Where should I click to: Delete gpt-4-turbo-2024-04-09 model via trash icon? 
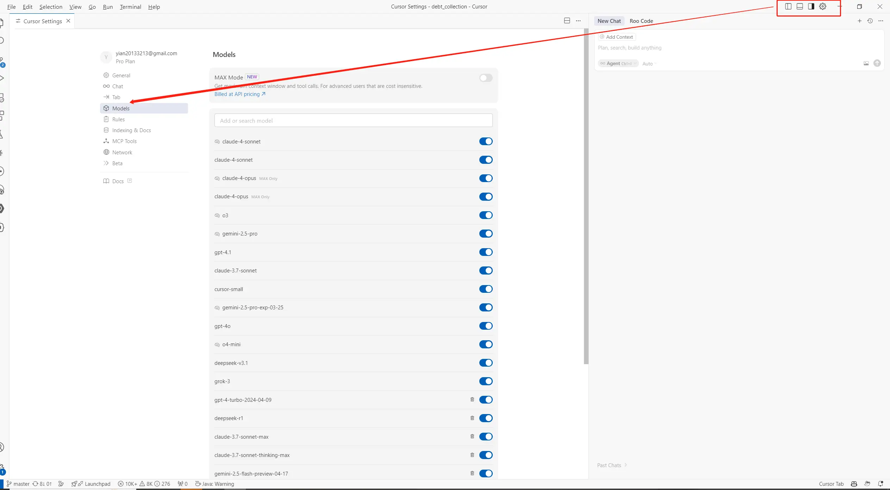(x=472, y=399)
